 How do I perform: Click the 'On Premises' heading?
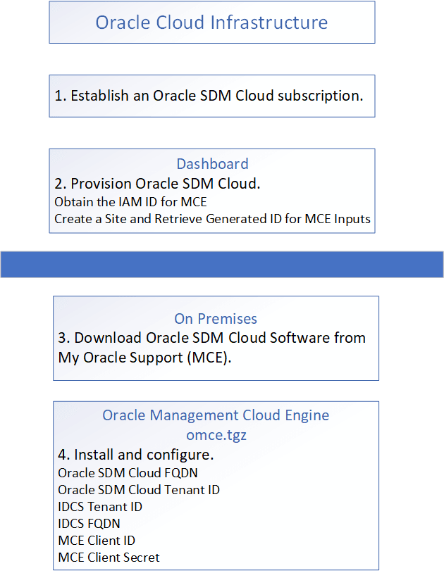tap(216, 319)
